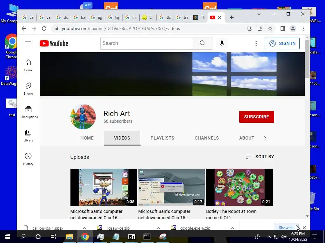Open the Chrome profile icon

(x=293, y=28)
